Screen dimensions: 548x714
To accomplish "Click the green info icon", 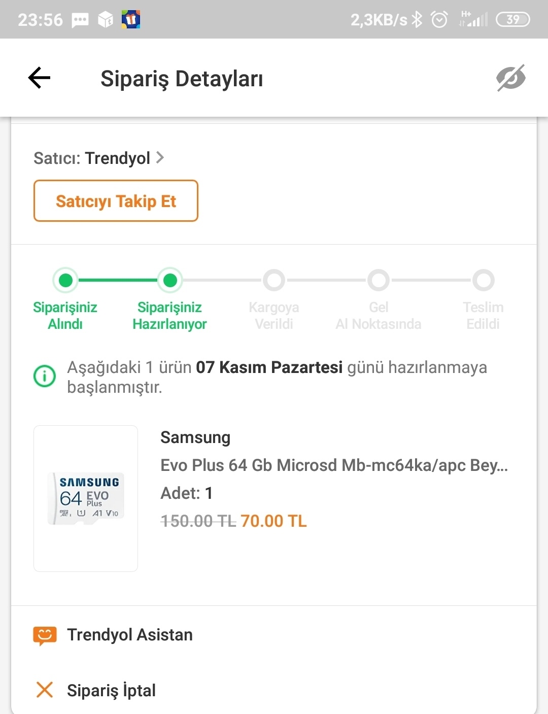I will (x=45, y=376).
